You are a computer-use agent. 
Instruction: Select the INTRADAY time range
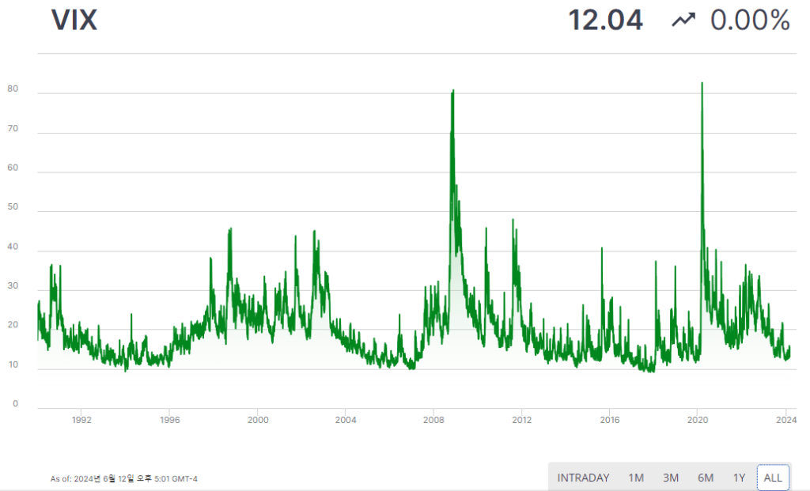(x=583, y=478)
